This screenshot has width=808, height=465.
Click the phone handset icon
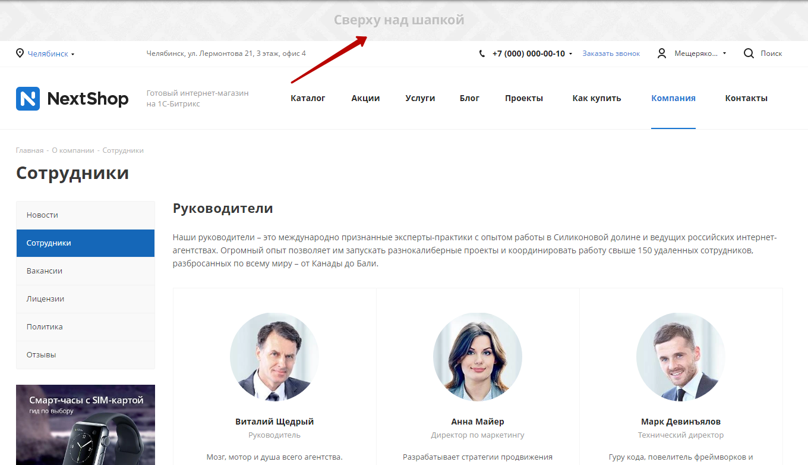point(482,54)
